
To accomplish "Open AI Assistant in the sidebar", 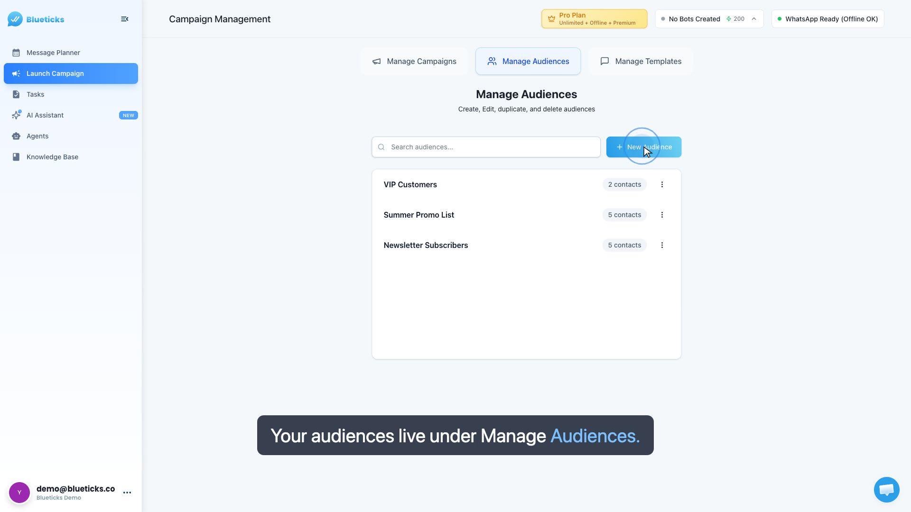I will tap(71, 115).
